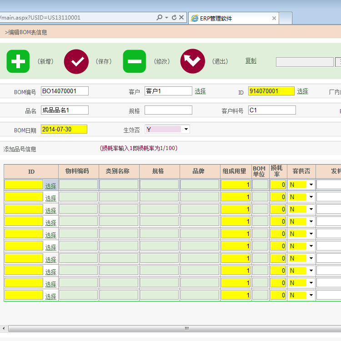The width and height of the screenshot is (341, 341).
Task: Click 损耗率 field in first table row
Action: click(x=278, y=185)
